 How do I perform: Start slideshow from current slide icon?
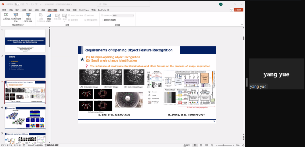point(16,15)
